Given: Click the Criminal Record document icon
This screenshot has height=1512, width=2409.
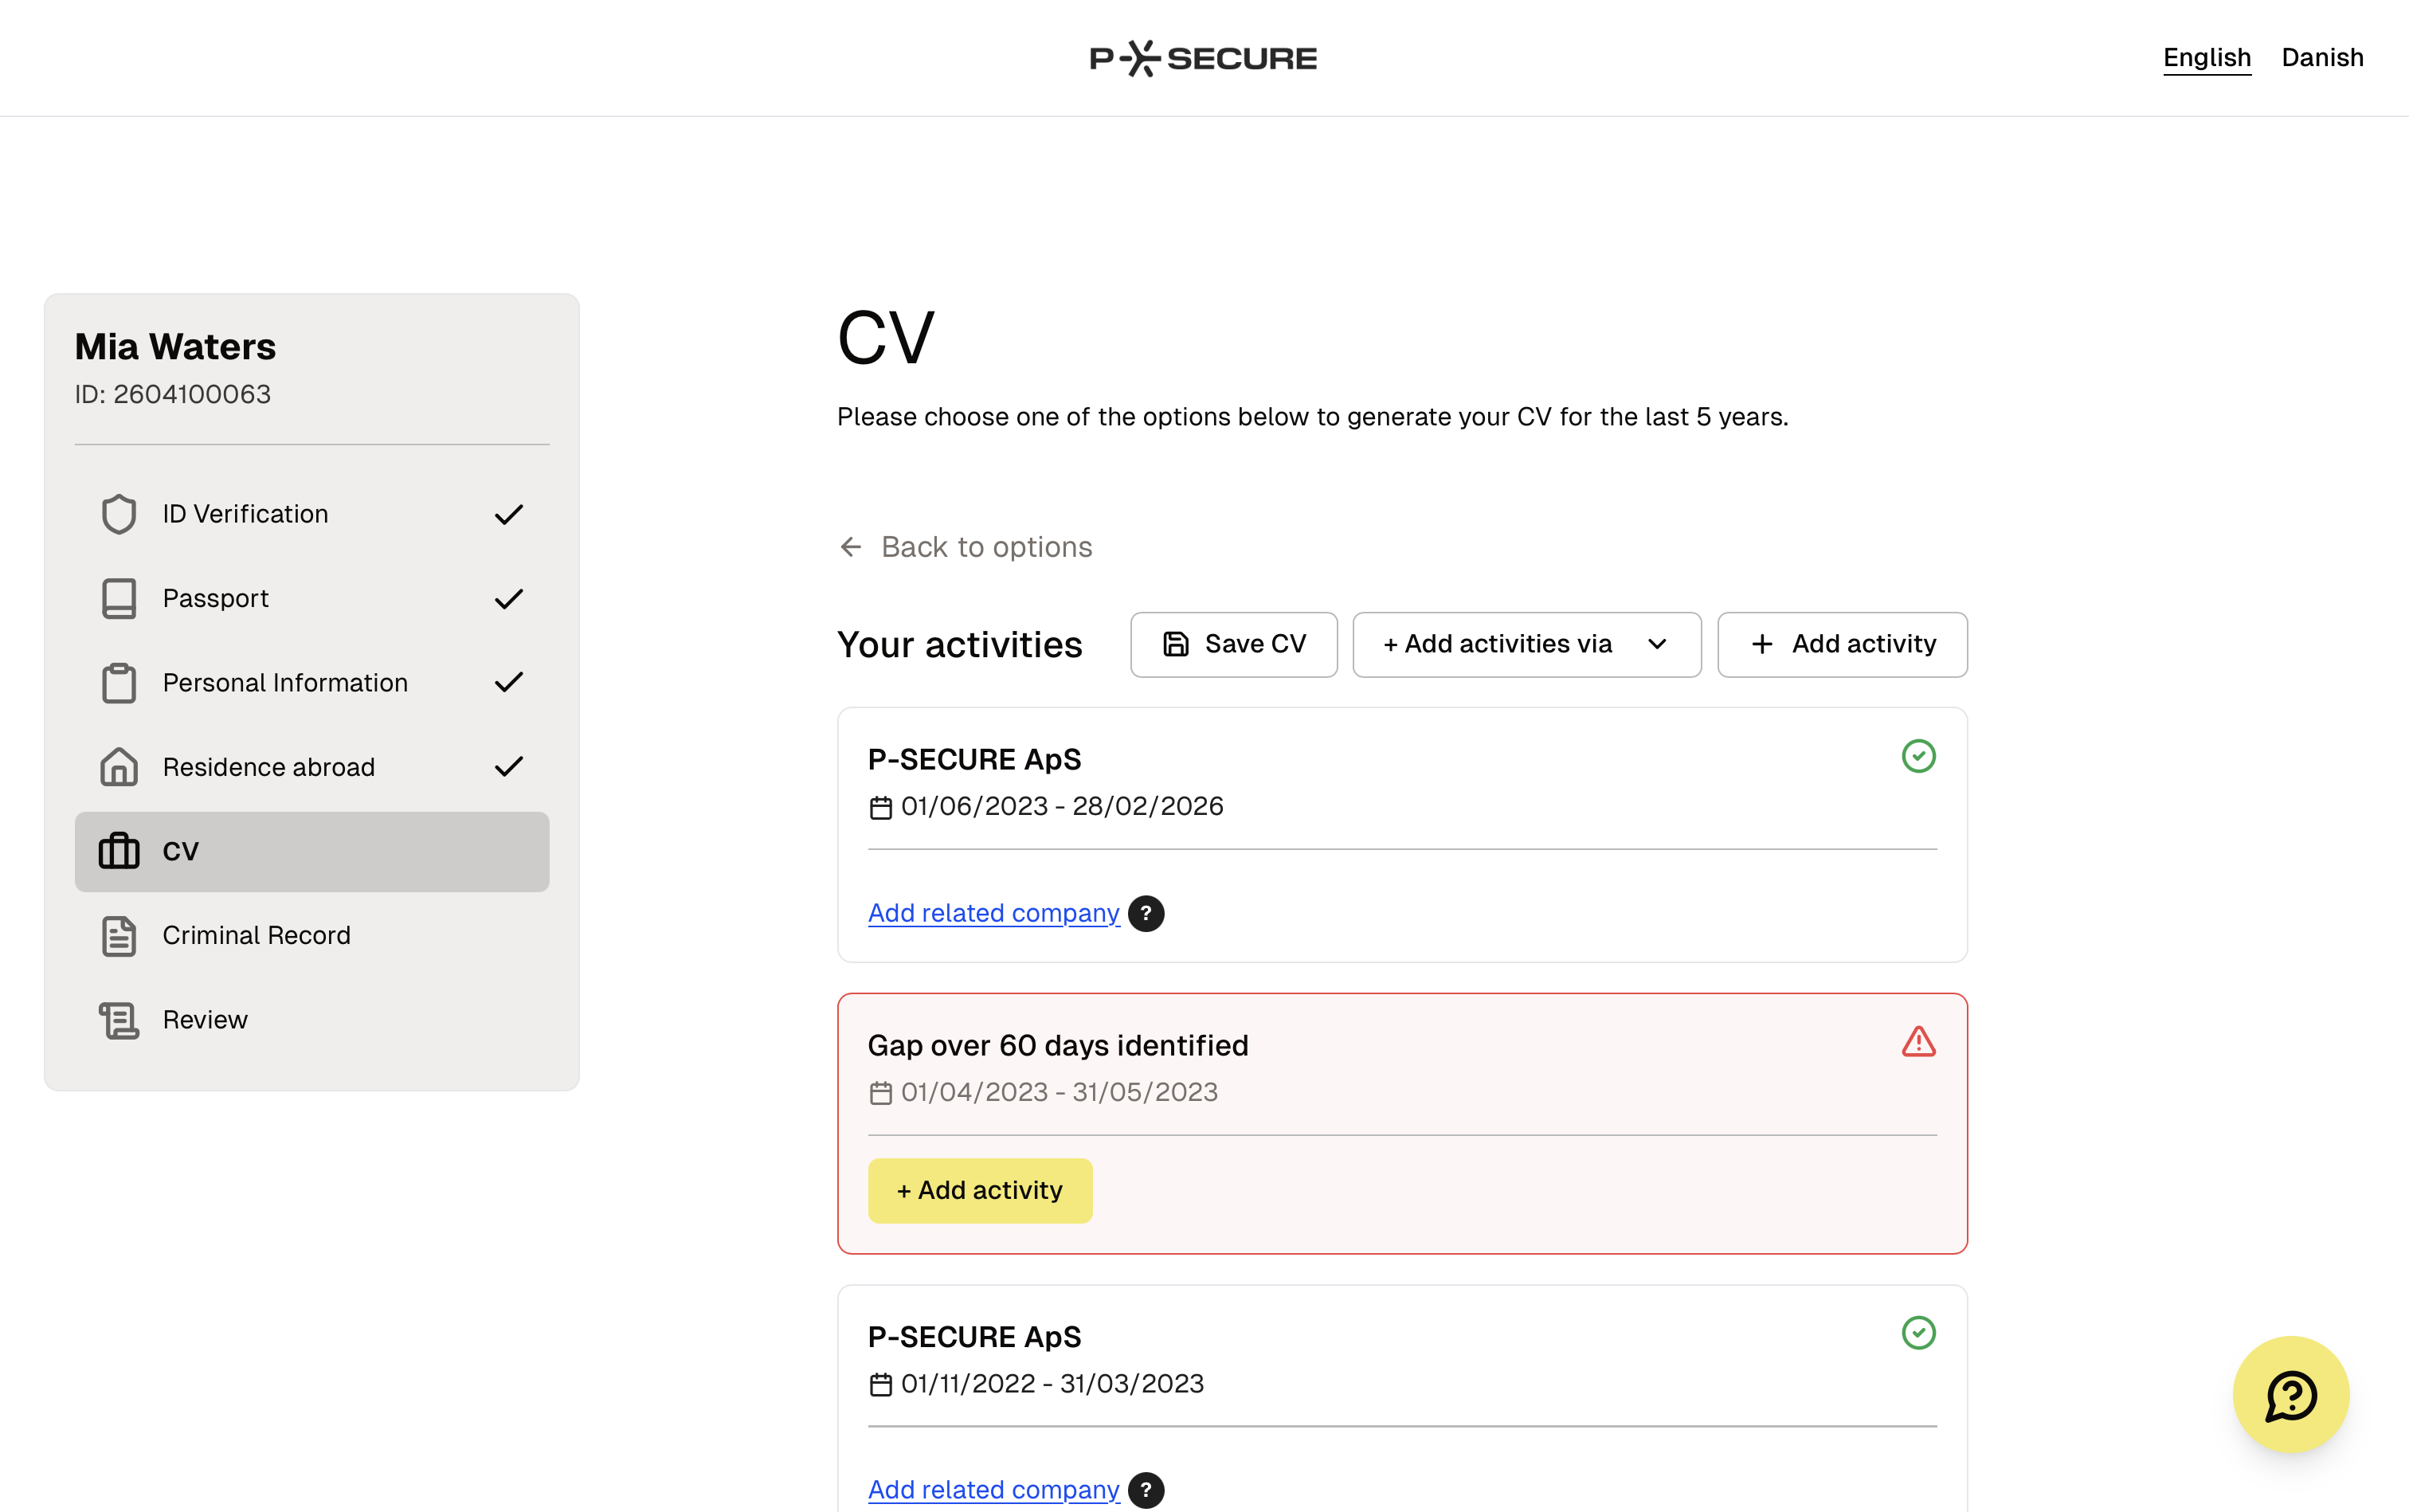Looking at the screenshot, I should click(118, 936).
